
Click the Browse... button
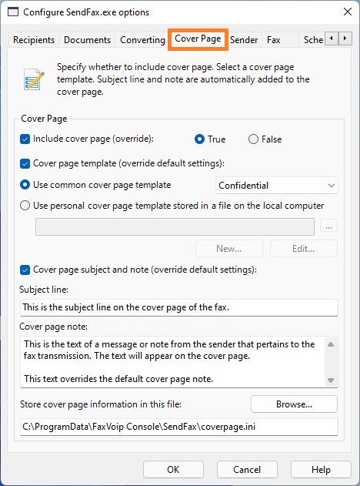pyautogui.click(x=294, y=404)
